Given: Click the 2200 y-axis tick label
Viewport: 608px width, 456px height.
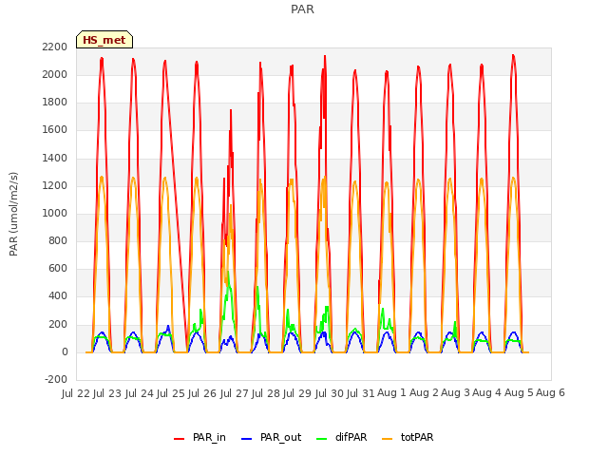Looking at the screenshot, I should coord(55,47).
